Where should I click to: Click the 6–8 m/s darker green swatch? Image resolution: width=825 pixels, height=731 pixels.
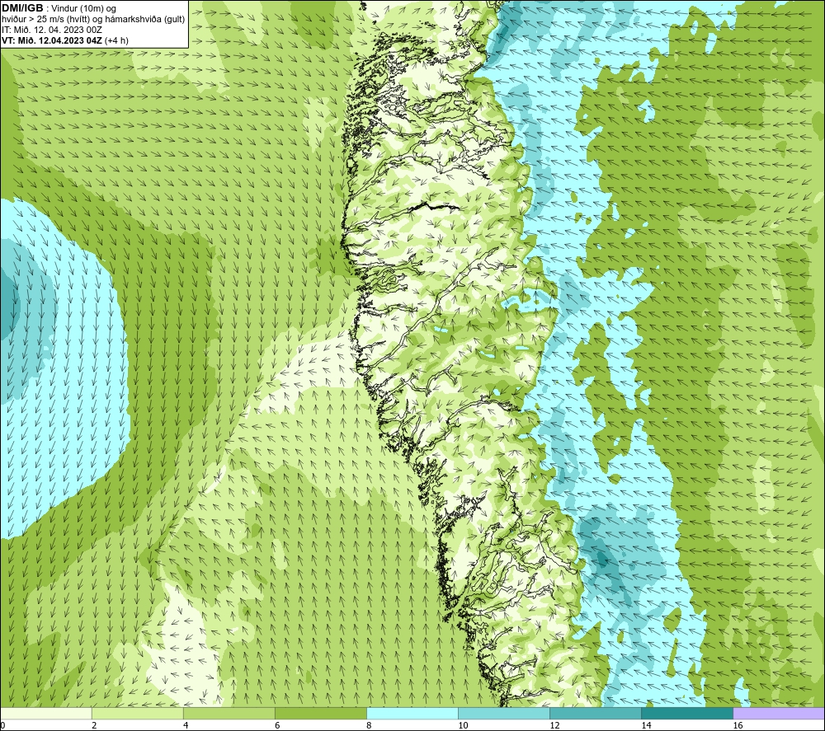pyautogui.click(x=320, y=714)
